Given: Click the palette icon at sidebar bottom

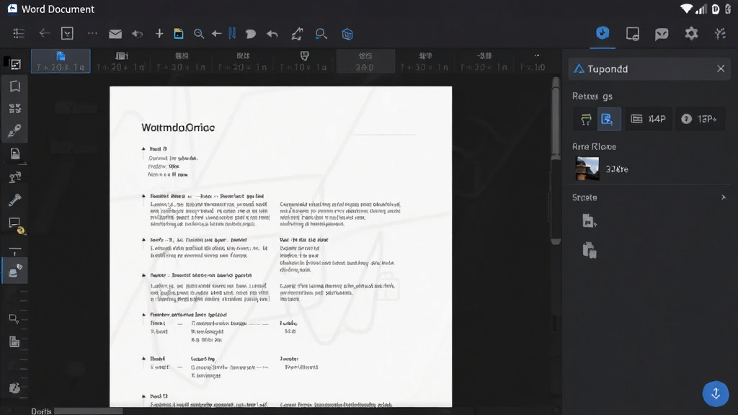Looking at the screenshot, I should pyautogui.click(x=14, y=388).
